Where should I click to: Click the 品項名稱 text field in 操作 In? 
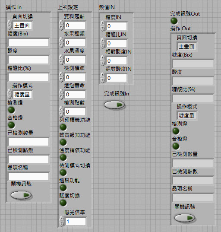pos(28,176)
